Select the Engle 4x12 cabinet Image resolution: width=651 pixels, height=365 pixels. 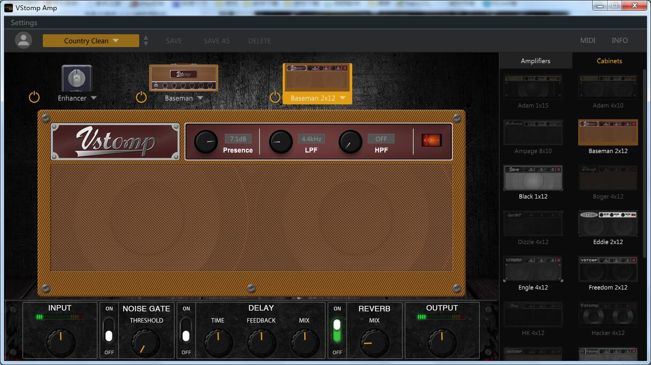tap(533, 269)
